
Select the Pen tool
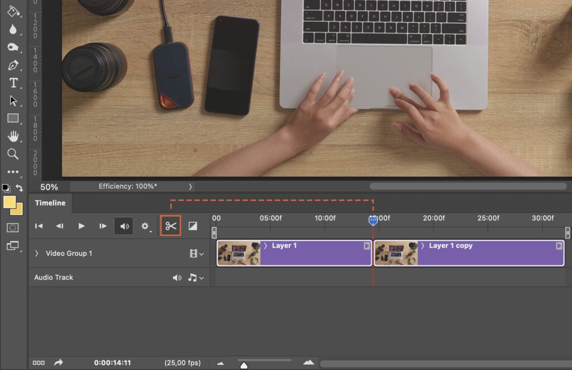pyautogui.click(x=14, y=65)
